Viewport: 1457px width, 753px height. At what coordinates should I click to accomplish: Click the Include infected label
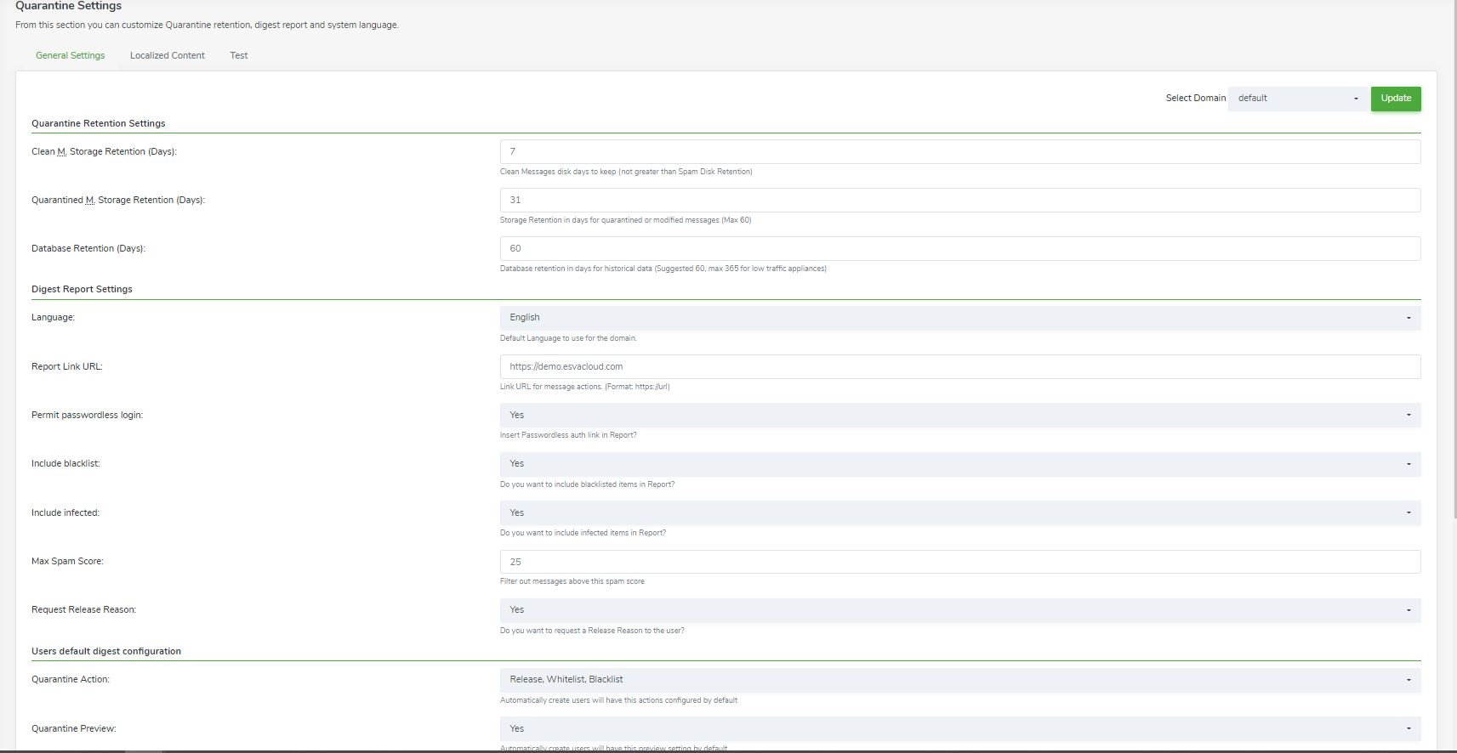pyautogui.click(x=65, y=512)
